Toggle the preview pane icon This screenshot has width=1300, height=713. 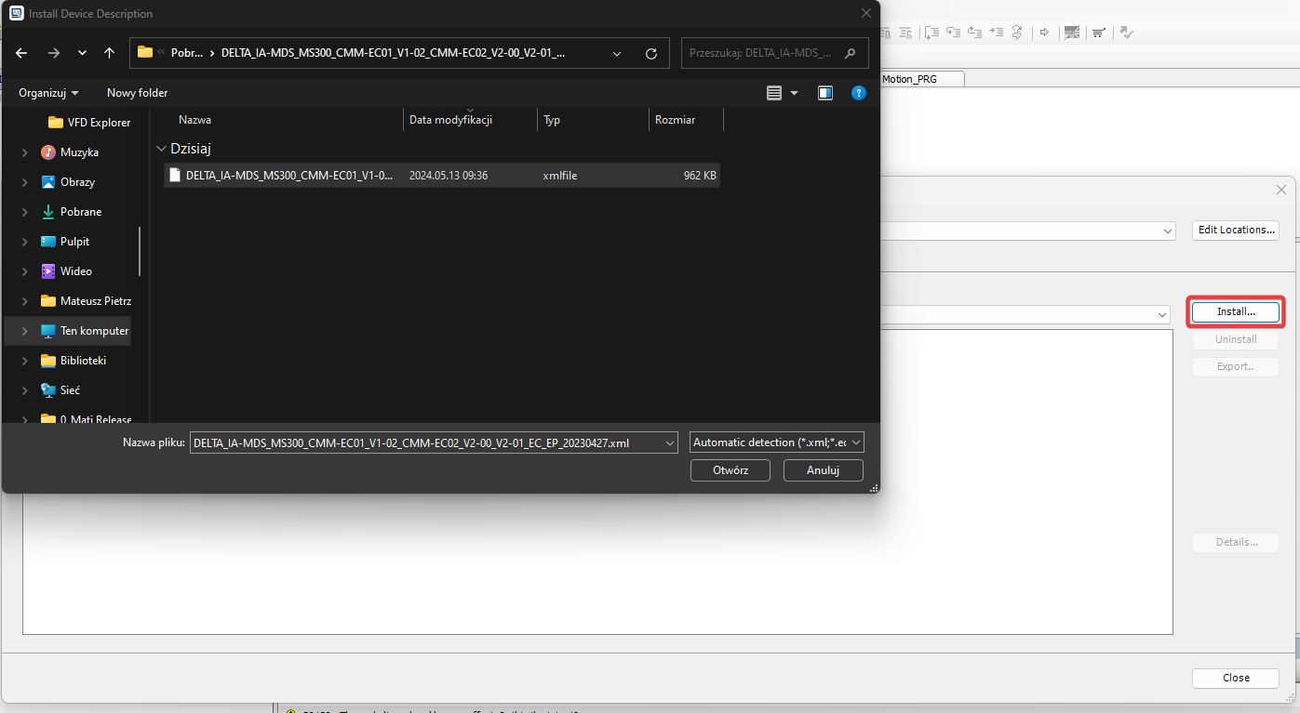824,93
